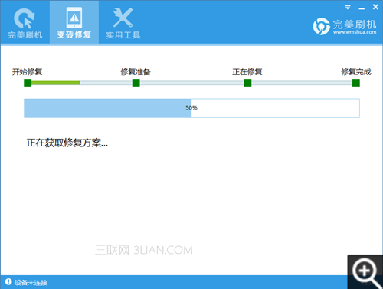This screenshot has width=383, height=289.
Task: Click the 修复完成 green step marker
Action: 356,83
